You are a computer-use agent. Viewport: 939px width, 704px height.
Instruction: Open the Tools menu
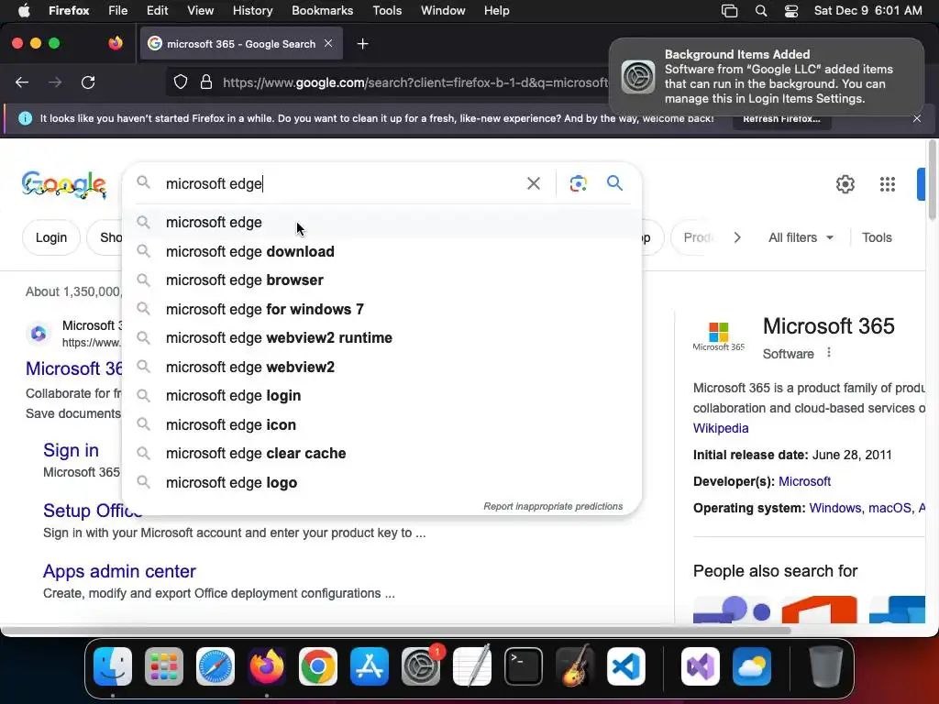[x=387, y=11]
